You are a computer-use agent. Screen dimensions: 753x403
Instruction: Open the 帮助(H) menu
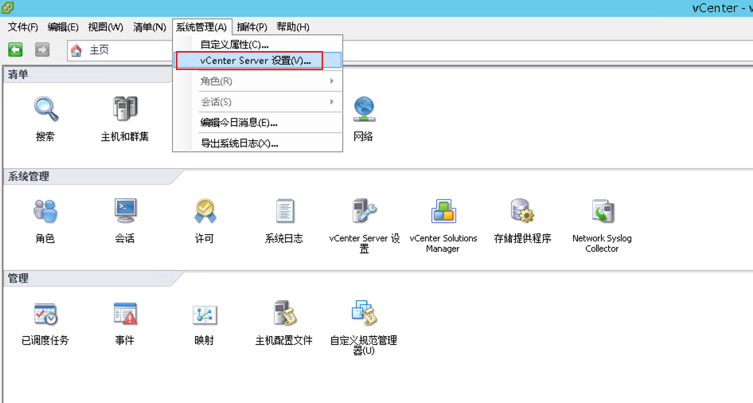(x=292, y=27)
